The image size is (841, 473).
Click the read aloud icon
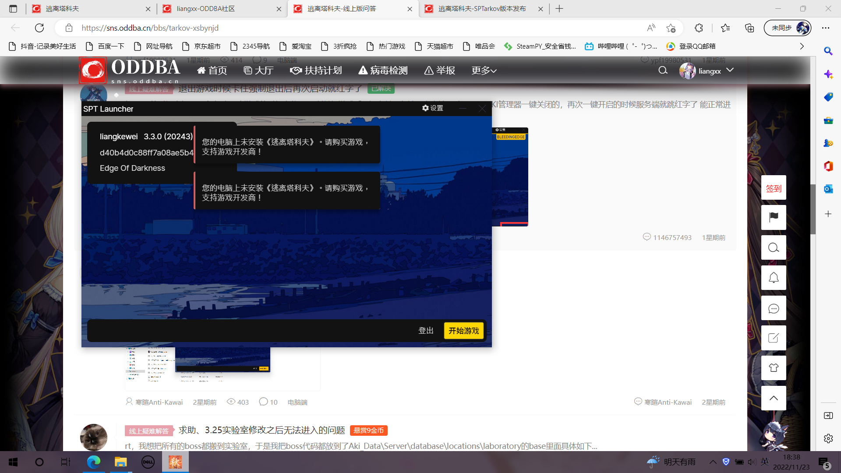tap(651, 28)
